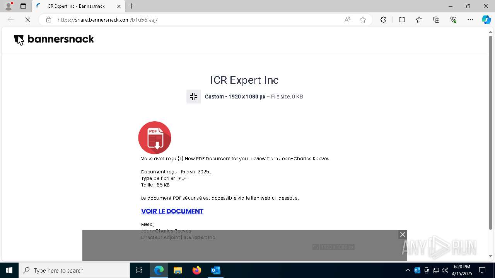Close the gray overlay banner
The height and width of the screenshot is (278, 495).
pos(403,235)
